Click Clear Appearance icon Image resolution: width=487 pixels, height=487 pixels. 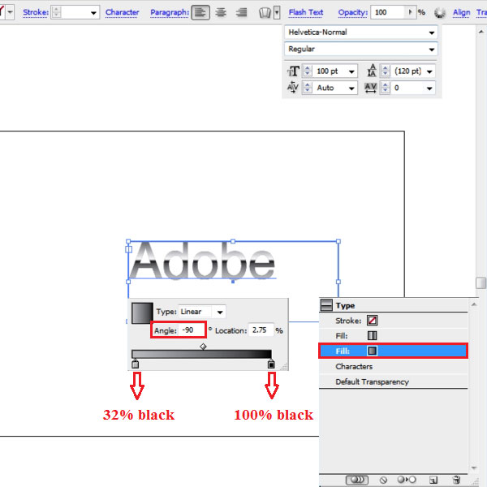coord(383,480)
